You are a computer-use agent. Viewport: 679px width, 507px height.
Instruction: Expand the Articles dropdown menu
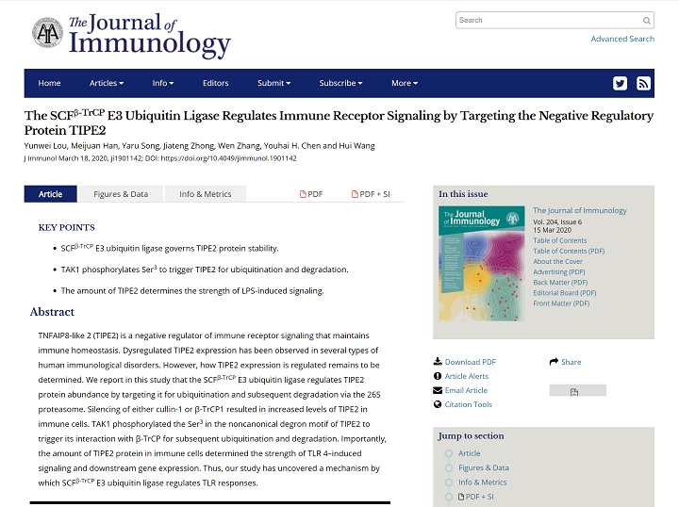click(107, 83)
